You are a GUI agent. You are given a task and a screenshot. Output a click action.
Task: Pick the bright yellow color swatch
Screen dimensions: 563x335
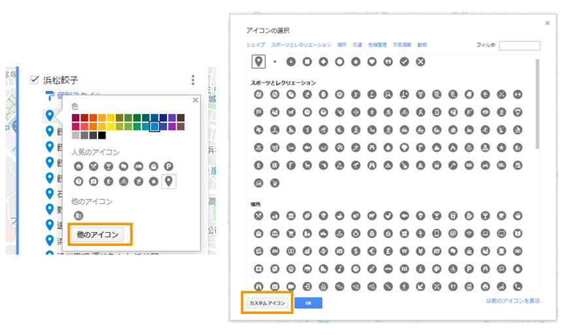[111, 126]
